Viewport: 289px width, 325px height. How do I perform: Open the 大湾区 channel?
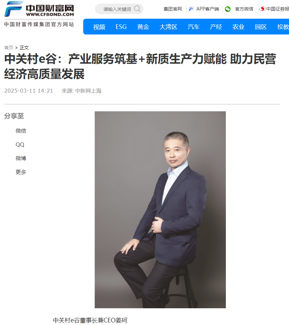pos(168,27)
